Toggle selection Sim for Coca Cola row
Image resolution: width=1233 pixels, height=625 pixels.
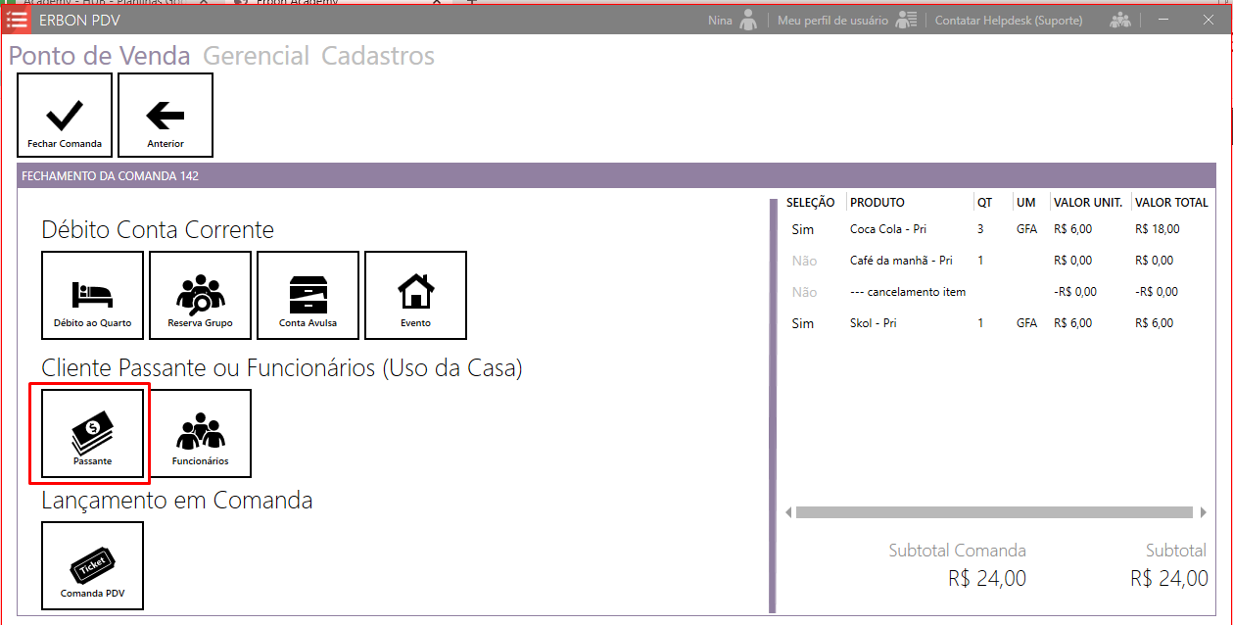coord(802,229)
